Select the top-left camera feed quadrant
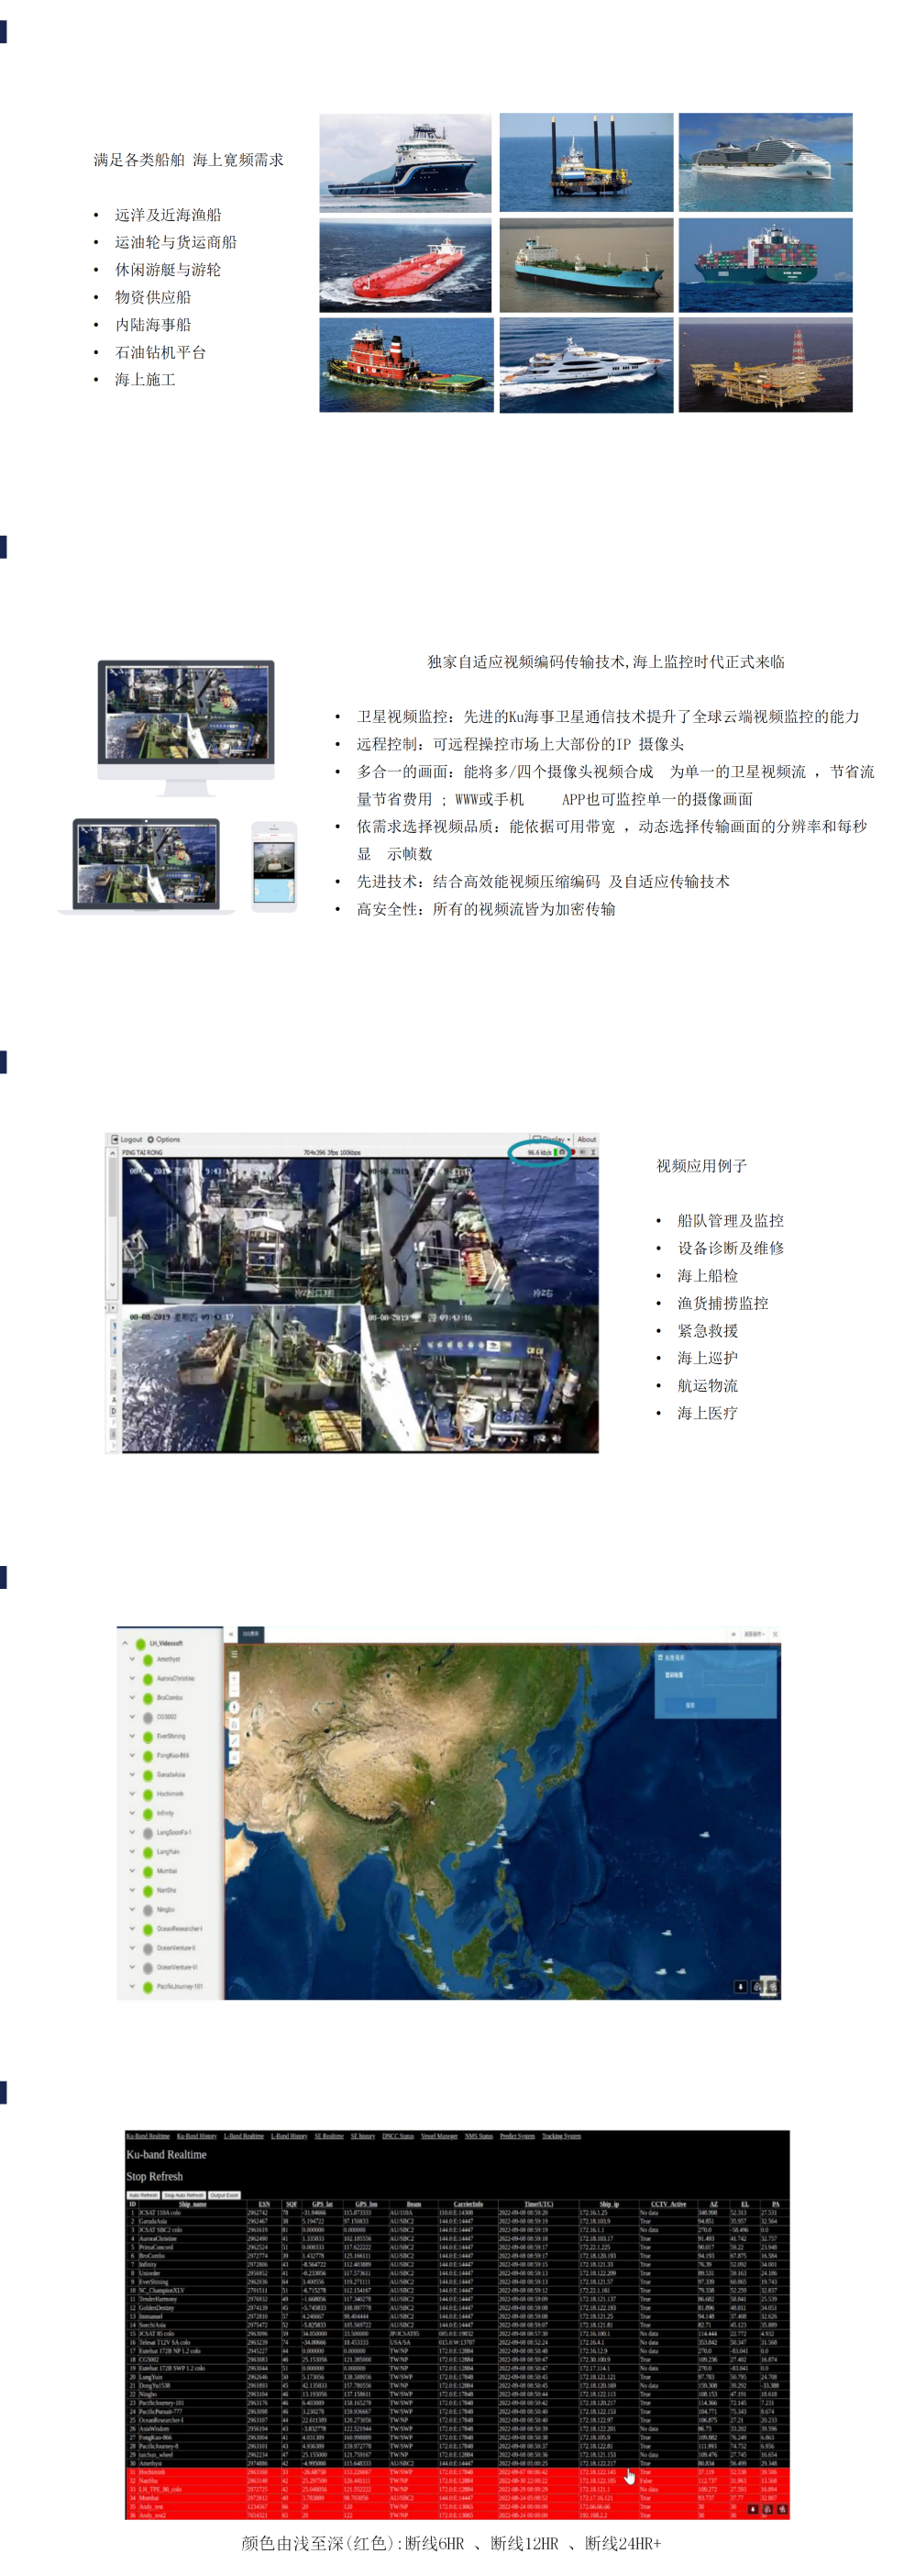Screen dimensions: 915x2576 pos(241,1230)
